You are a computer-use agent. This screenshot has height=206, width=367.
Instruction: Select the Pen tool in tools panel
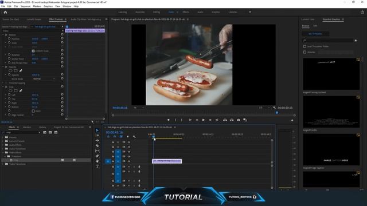(97, 156)
